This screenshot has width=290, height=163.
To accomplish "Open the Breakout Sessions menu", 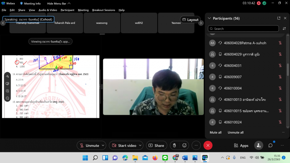I will 103,10.
